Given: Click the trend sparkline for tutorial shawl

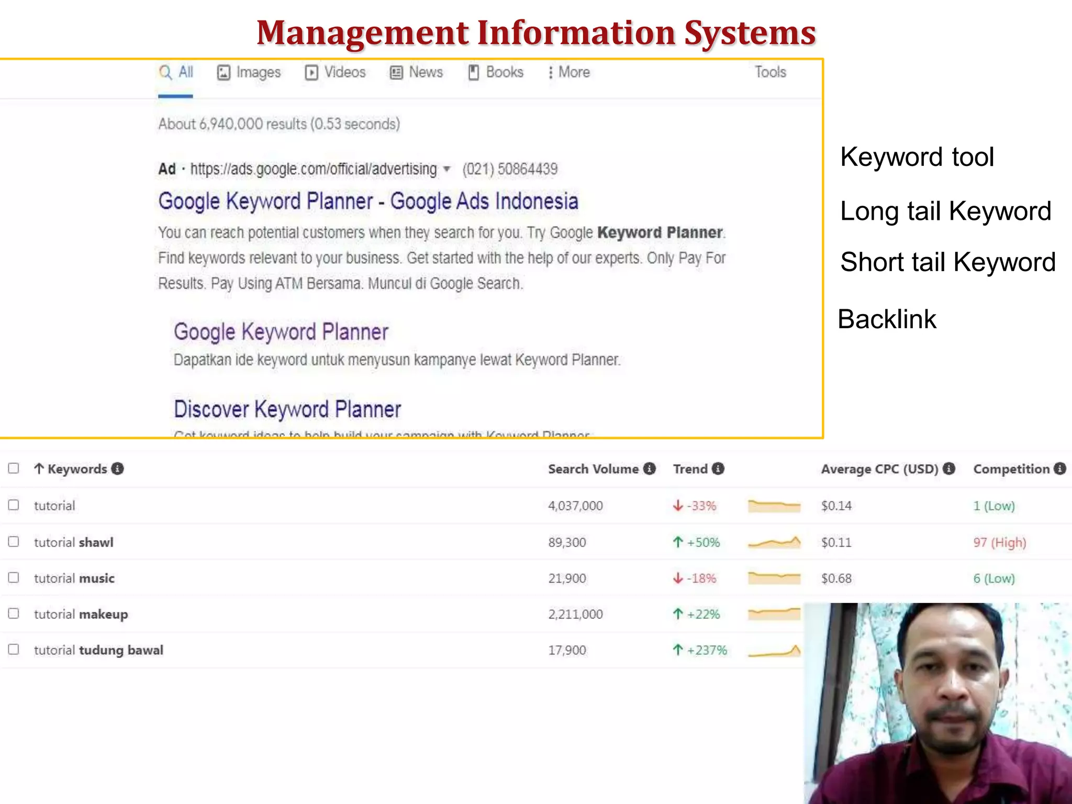Looking at the screenshot, I should point(774,542).
